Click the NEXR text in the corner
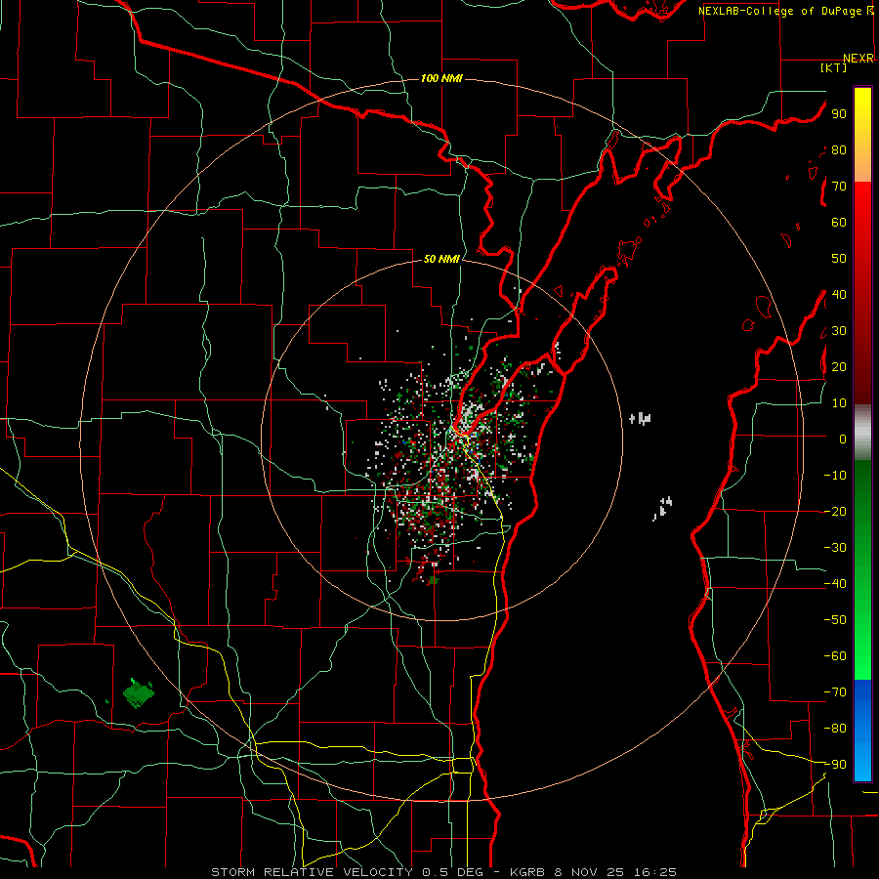The height and width of the screenshot is (879, 879). pyautogui.click(x=858, y=58)
